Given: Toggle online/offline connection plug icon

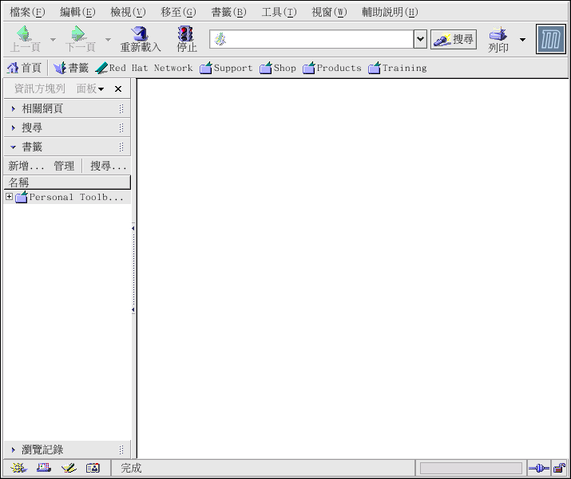Looking at the screenshot, I should click(538, 468).
